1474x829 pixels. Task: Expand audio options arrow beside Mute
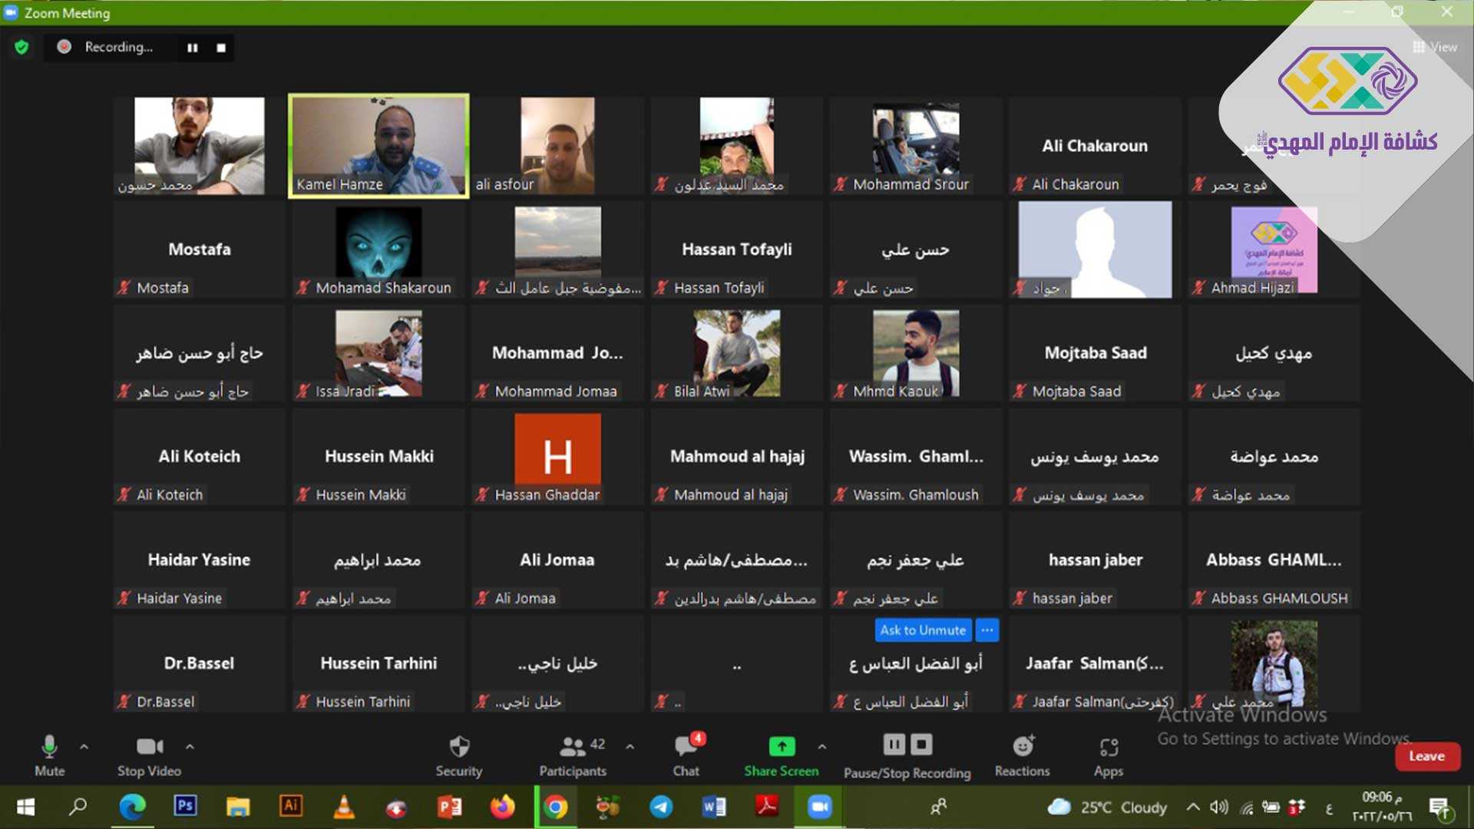click(84, 746)
